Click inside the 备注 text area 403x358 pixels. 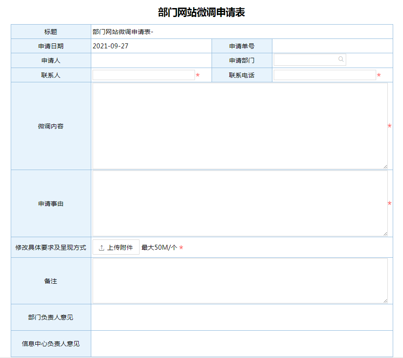(239, 281)
